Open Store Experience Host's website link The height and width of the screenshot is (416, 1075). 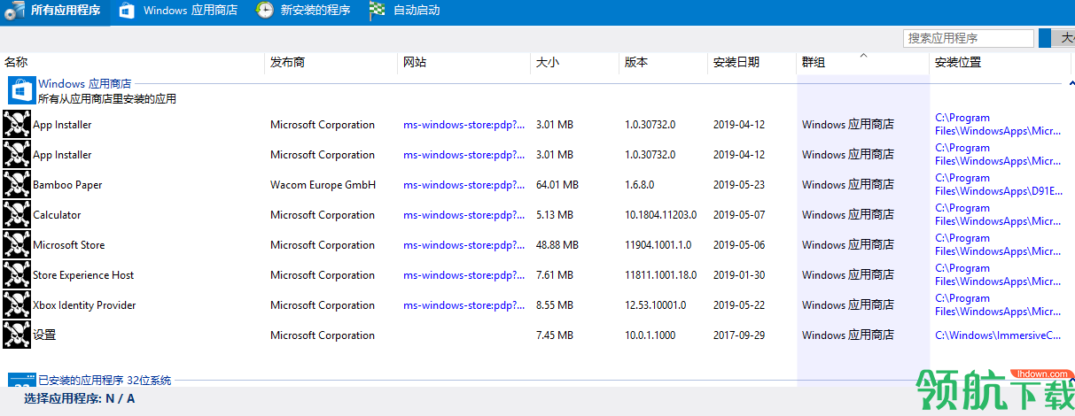463,275
